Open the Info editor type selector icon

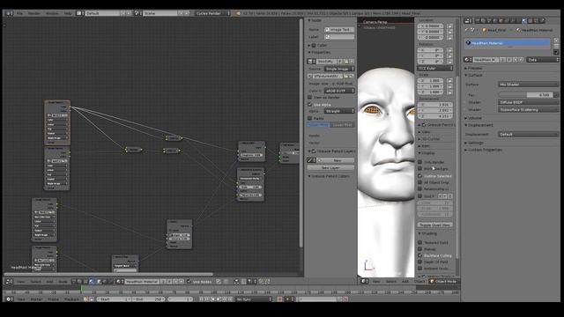pyautogui.click(x=9, y=13)
